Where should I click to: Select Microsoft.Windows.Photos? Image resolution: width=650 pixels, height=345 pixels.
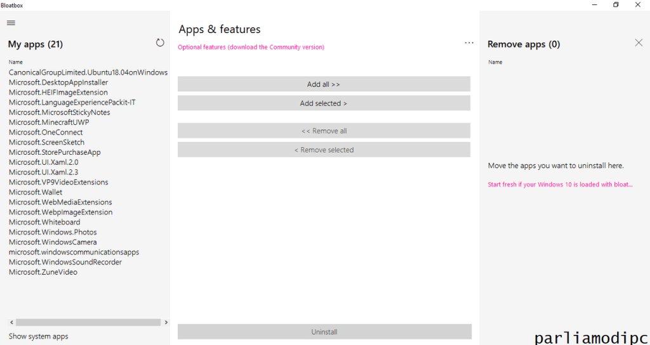tap(53, 232)
